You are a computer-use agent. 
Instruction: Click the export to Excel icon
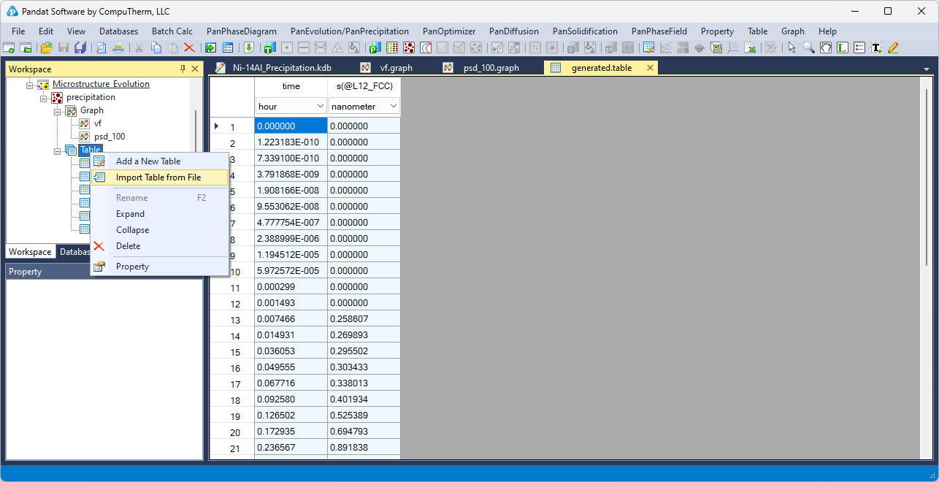750,47
